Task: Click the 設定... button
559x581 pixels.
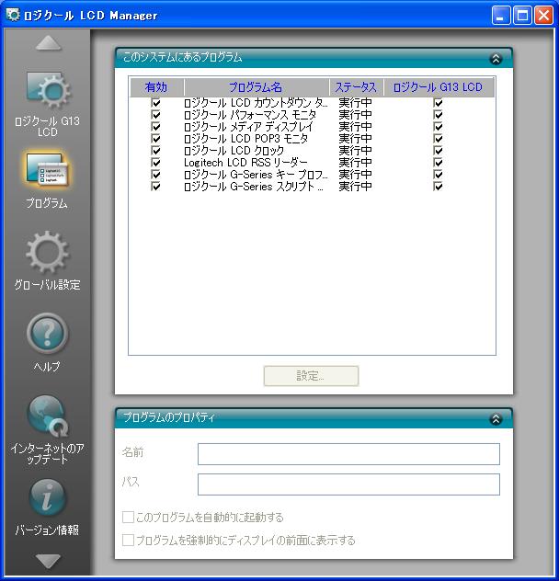Action: point(311,376)
